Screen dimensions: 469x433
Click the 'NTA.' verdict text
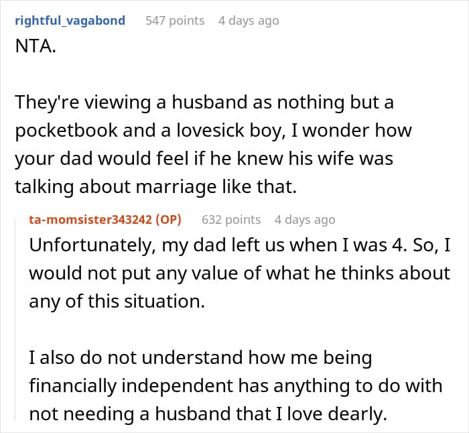point(36,46)
